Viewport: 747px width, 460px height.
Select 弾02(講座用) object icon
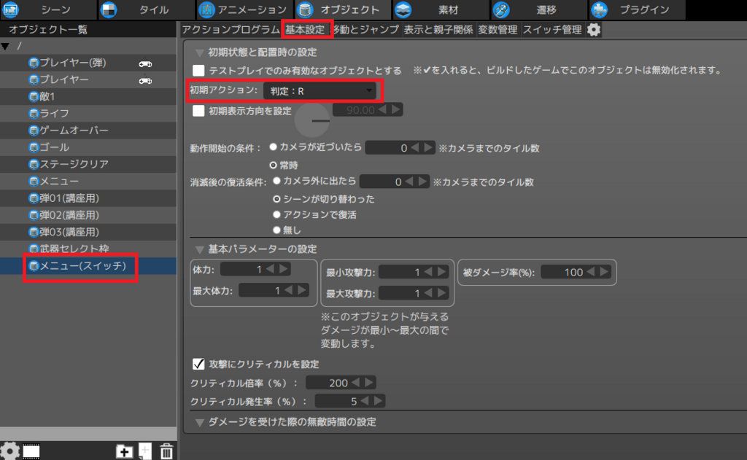click(x=34, y=215)
